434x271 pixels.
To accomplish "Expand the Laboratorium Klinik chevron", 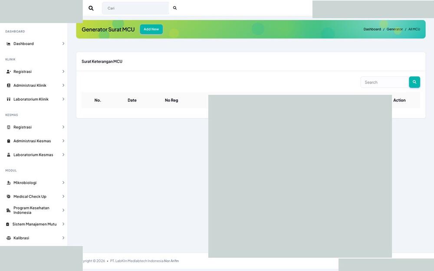I will coord(63,99).
